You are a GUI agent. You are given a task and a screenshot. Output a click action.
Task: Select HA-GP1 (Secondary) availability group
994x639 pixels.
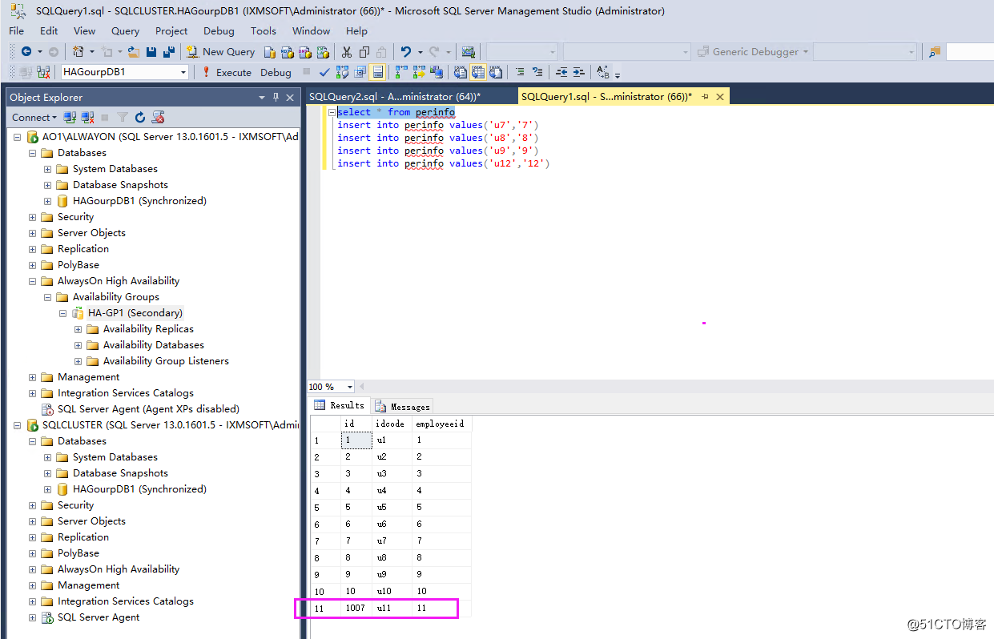click(x=135, y=313)
